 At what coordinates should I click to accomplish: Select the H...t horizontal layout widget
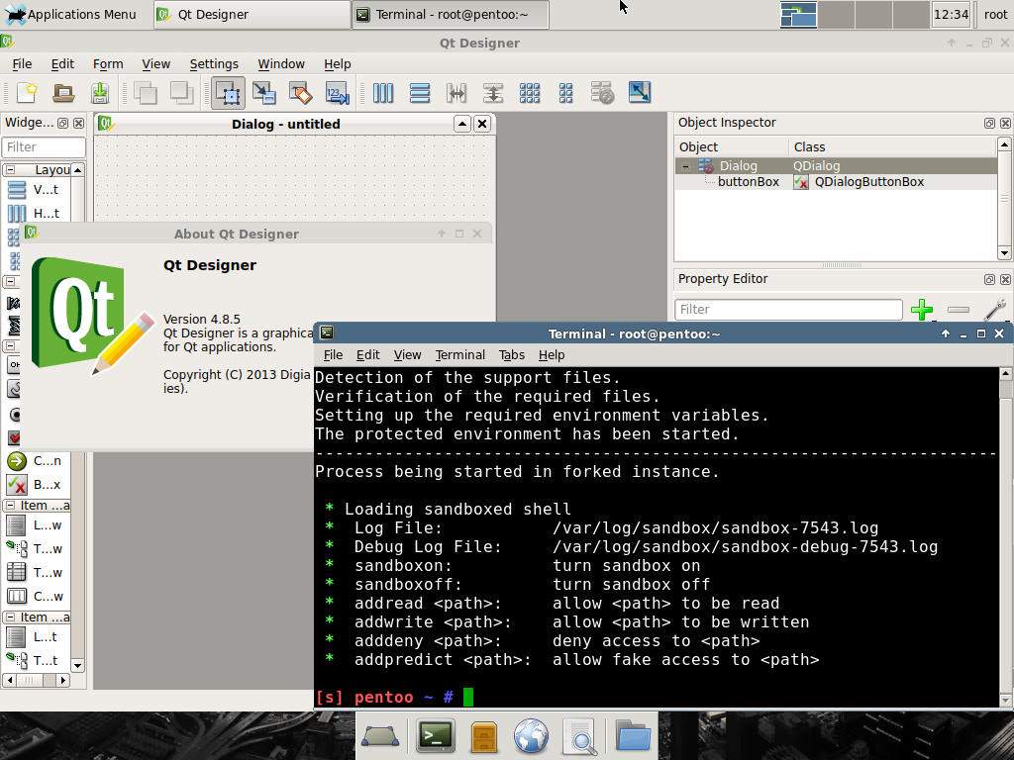point(36,214)
